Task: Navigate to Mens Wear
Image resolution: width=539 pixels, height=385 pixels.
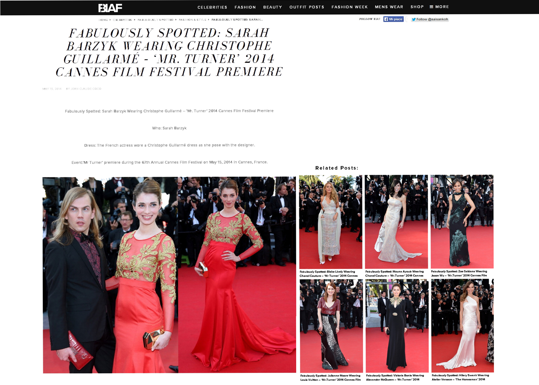Action: 389,7
